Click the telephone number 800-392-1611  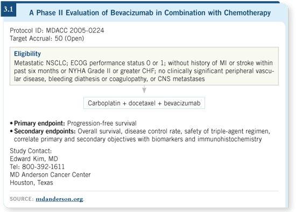[x=43, y=167]
